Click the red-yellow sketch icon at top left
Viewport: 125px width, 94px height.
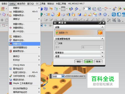(x=3, y=9)
